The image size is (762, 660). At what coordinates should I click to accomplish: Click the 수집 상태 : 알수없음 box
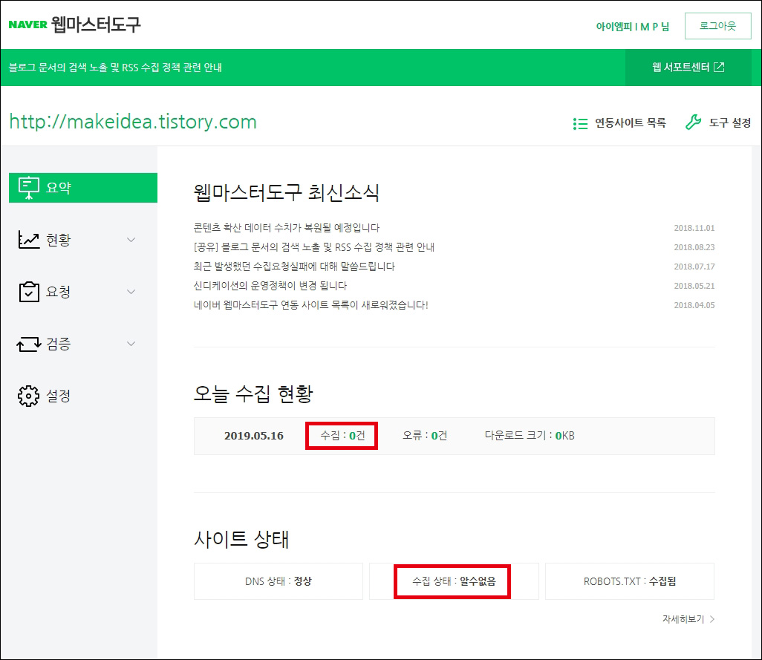[x=454, y=581]
